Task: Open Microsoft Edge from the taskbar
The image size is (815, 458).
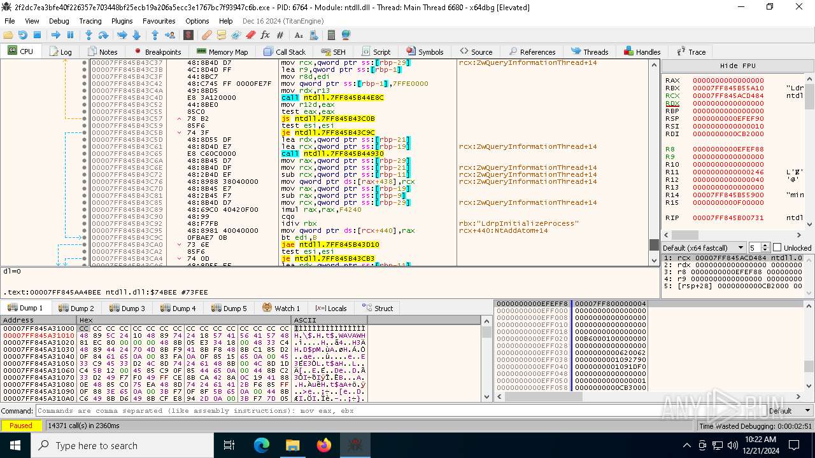Action: pos(262,445)
